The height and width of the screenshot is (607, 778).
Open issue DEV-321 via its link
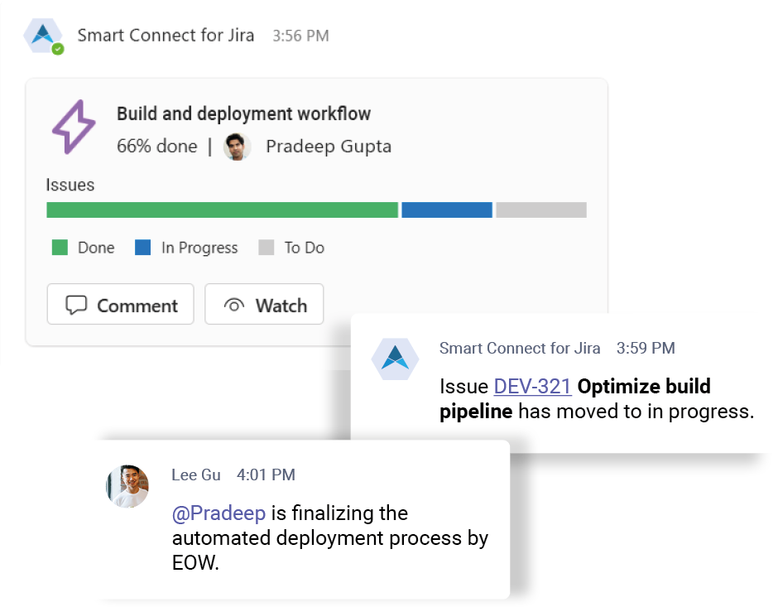[x=533, y=386]
